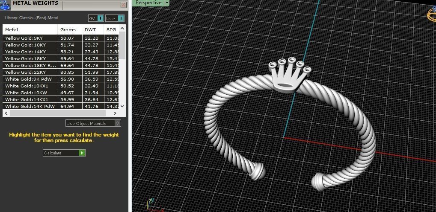The width and height of the screenshot is (436, 212).
Task: Select Yellow Gold:18KY R... row
Action: [61, 65]
